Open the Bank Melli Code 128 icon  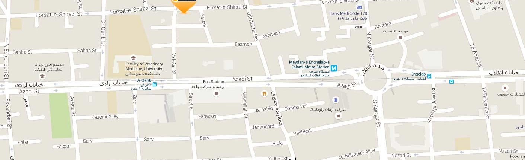(359, 7)
